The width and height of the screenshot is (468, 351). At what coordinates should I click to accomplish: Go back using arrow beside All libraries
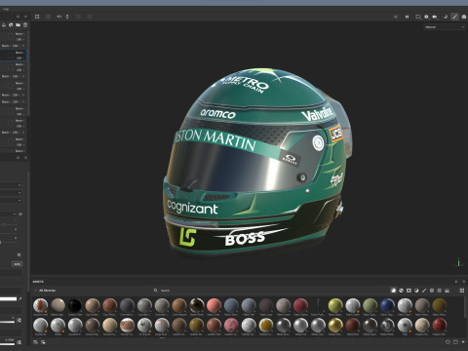click(x=35, y=291)
